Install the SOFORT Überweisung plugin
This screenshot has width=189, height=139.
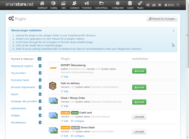click(x=139, y=71)
